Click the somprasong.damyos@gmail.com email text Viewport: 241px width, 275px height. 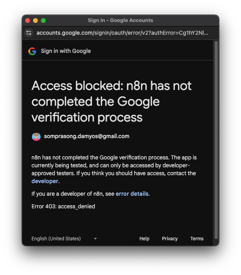(x=87, y=136)
